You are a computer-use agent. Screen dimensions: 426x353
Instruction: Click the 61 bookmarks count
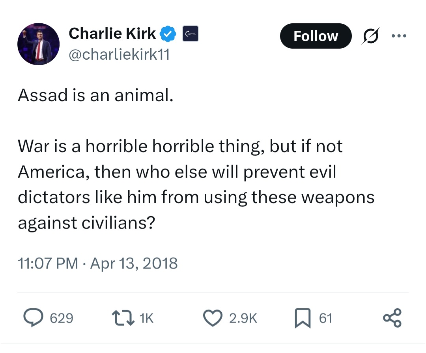click(325, 318)
